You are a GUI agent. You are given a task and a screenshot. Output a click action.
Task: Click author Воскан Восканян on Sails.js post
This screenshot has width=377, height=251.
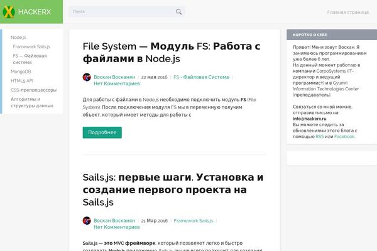click(114, 220)
